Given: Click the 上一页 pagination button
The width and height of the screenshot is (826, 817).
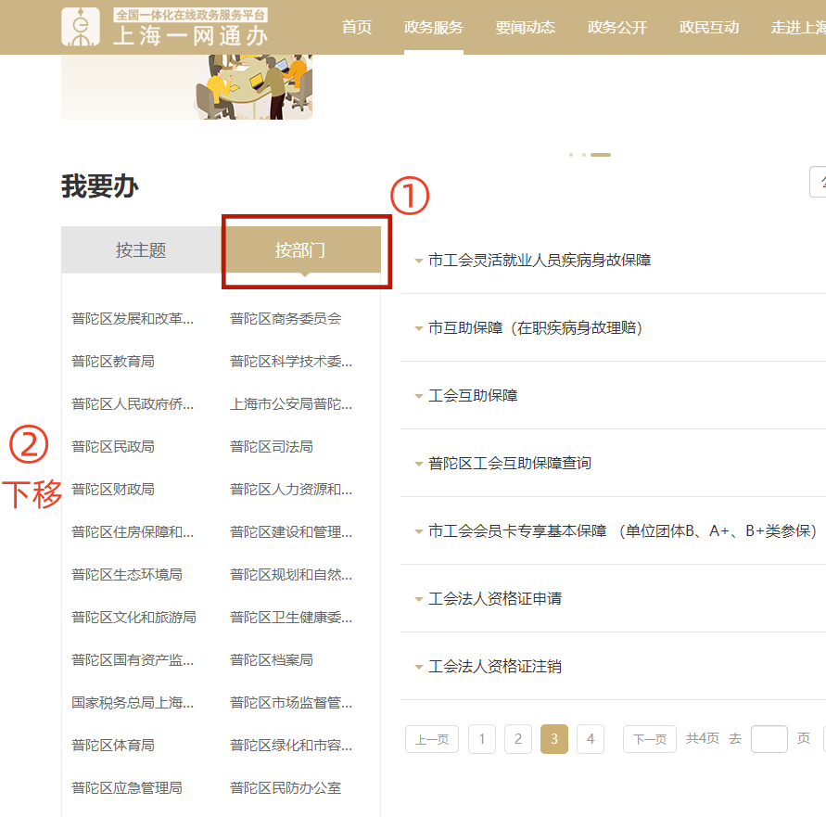Looking at the screenshot, I should (432, 739).
